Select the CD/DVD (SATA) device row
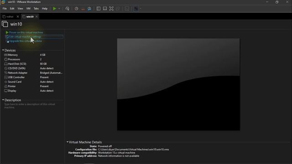Viewport: 292px width, 164px height. click(33, 68)
